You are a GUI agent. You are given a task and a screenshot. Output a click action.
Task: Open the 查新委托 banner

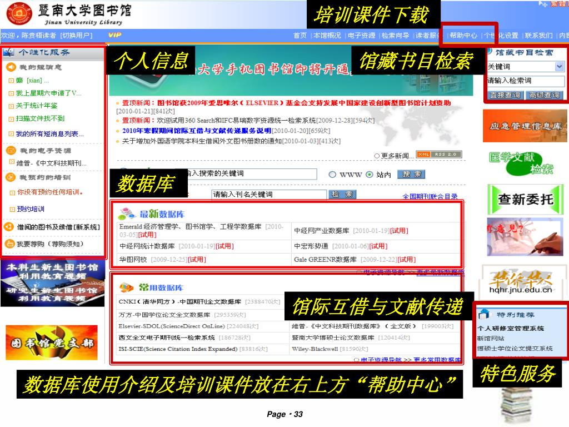click(x=525, y=199)
